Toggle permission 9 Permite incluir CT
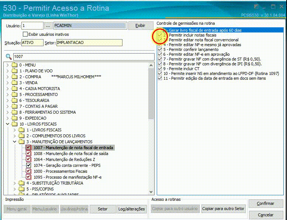This screenshot has width=287, height=220. coord(160,69)
